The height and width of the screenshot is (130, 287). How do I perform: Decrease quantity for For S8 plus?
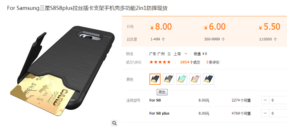[265, 113]
